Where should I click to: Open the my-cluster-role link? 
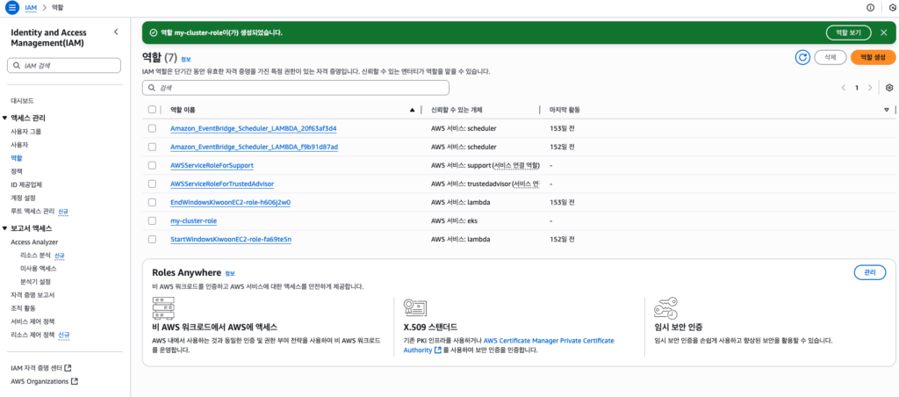pyautogui.click(x=193, y=220)
